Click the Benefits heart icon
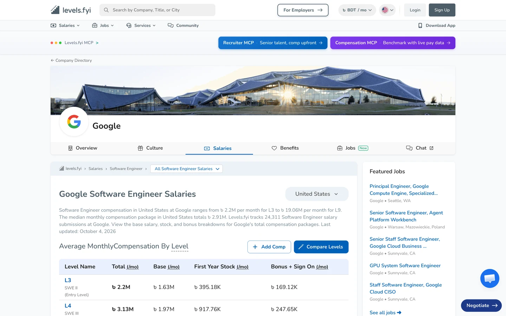Viewport: 506px width, 316px height. 274,148
